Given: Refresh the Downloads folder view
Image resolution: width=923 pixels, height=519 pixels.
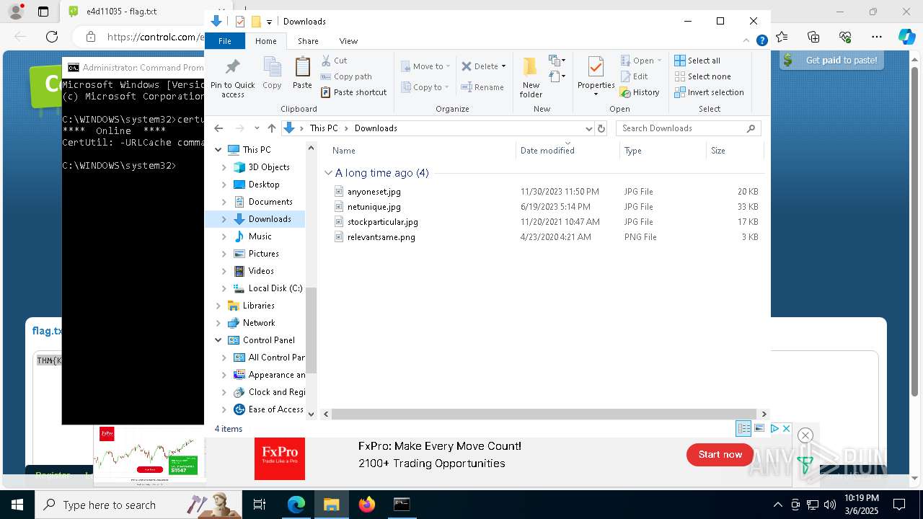Looking at the screenshot, I should [601, 128].
